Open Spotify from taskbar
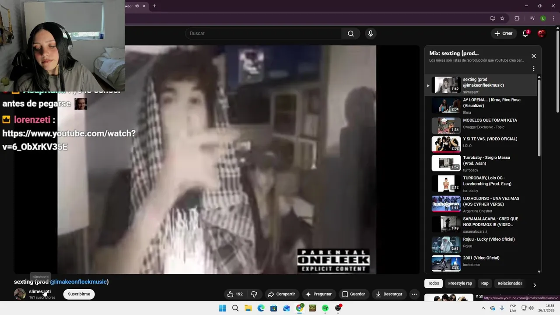This screenshot has width=560, height=315. [x=325, y=308]
